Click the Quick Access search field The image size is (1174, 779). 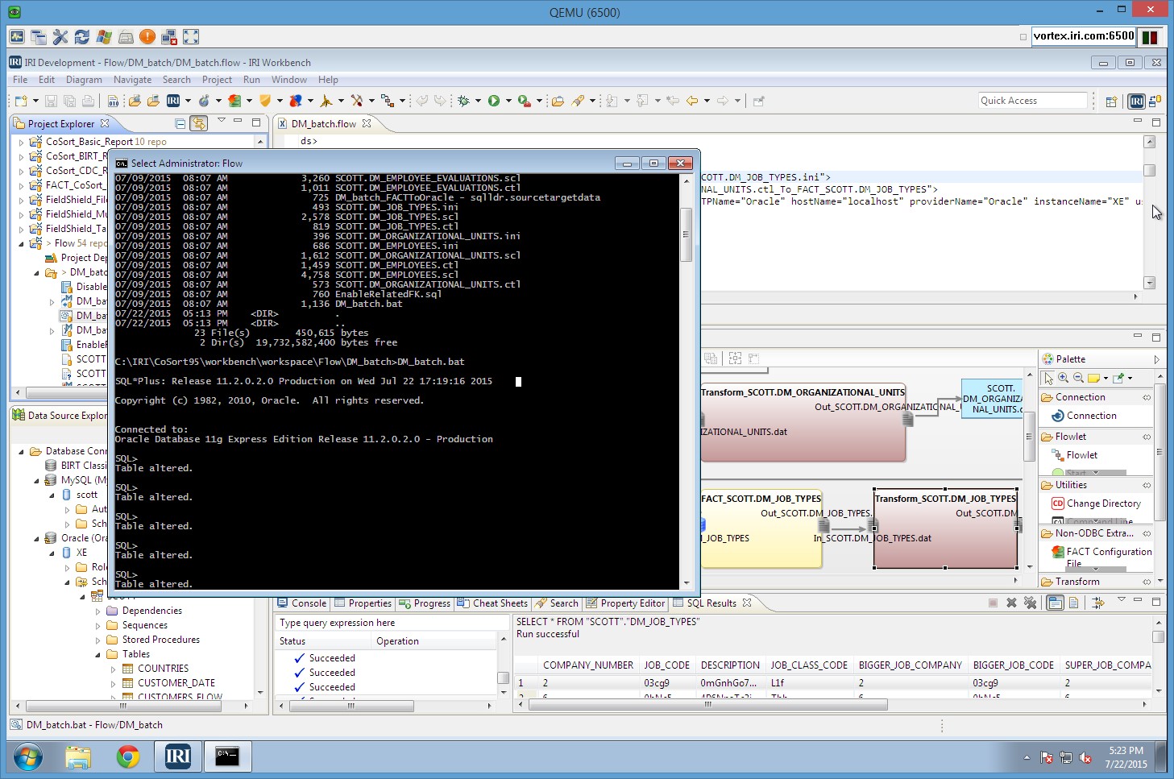pos(1033,101)
